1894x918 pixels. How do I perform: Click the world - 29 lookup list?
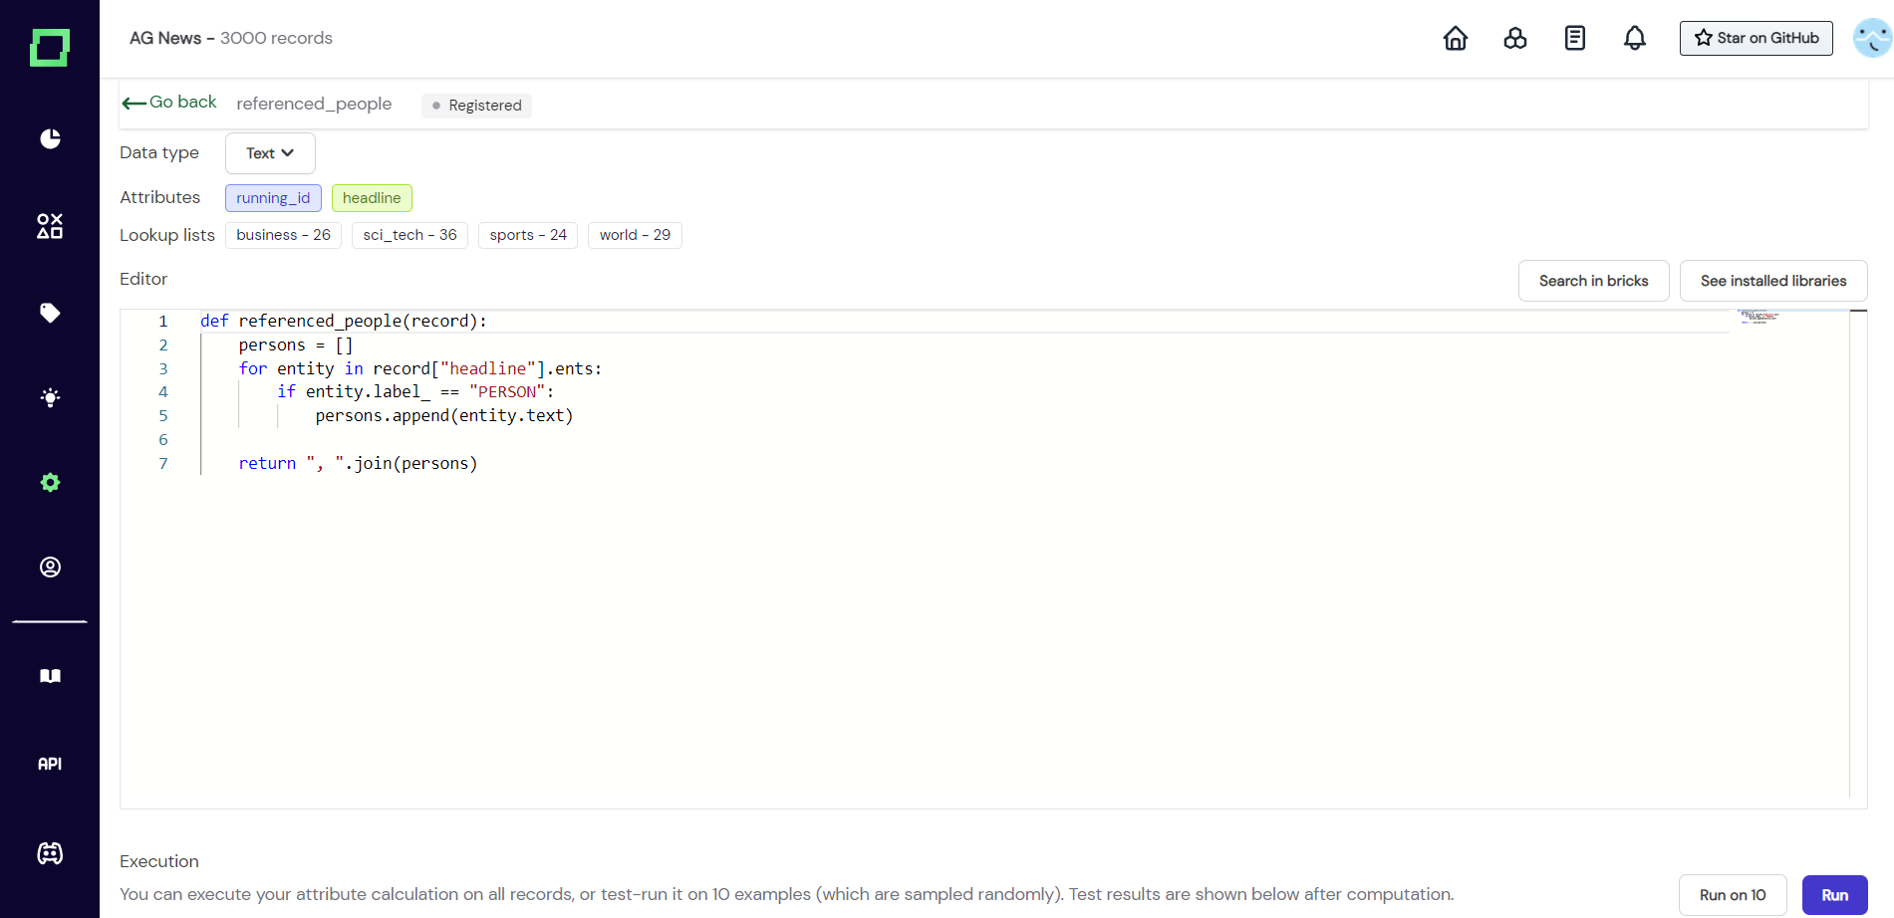[x=635, y=235]
